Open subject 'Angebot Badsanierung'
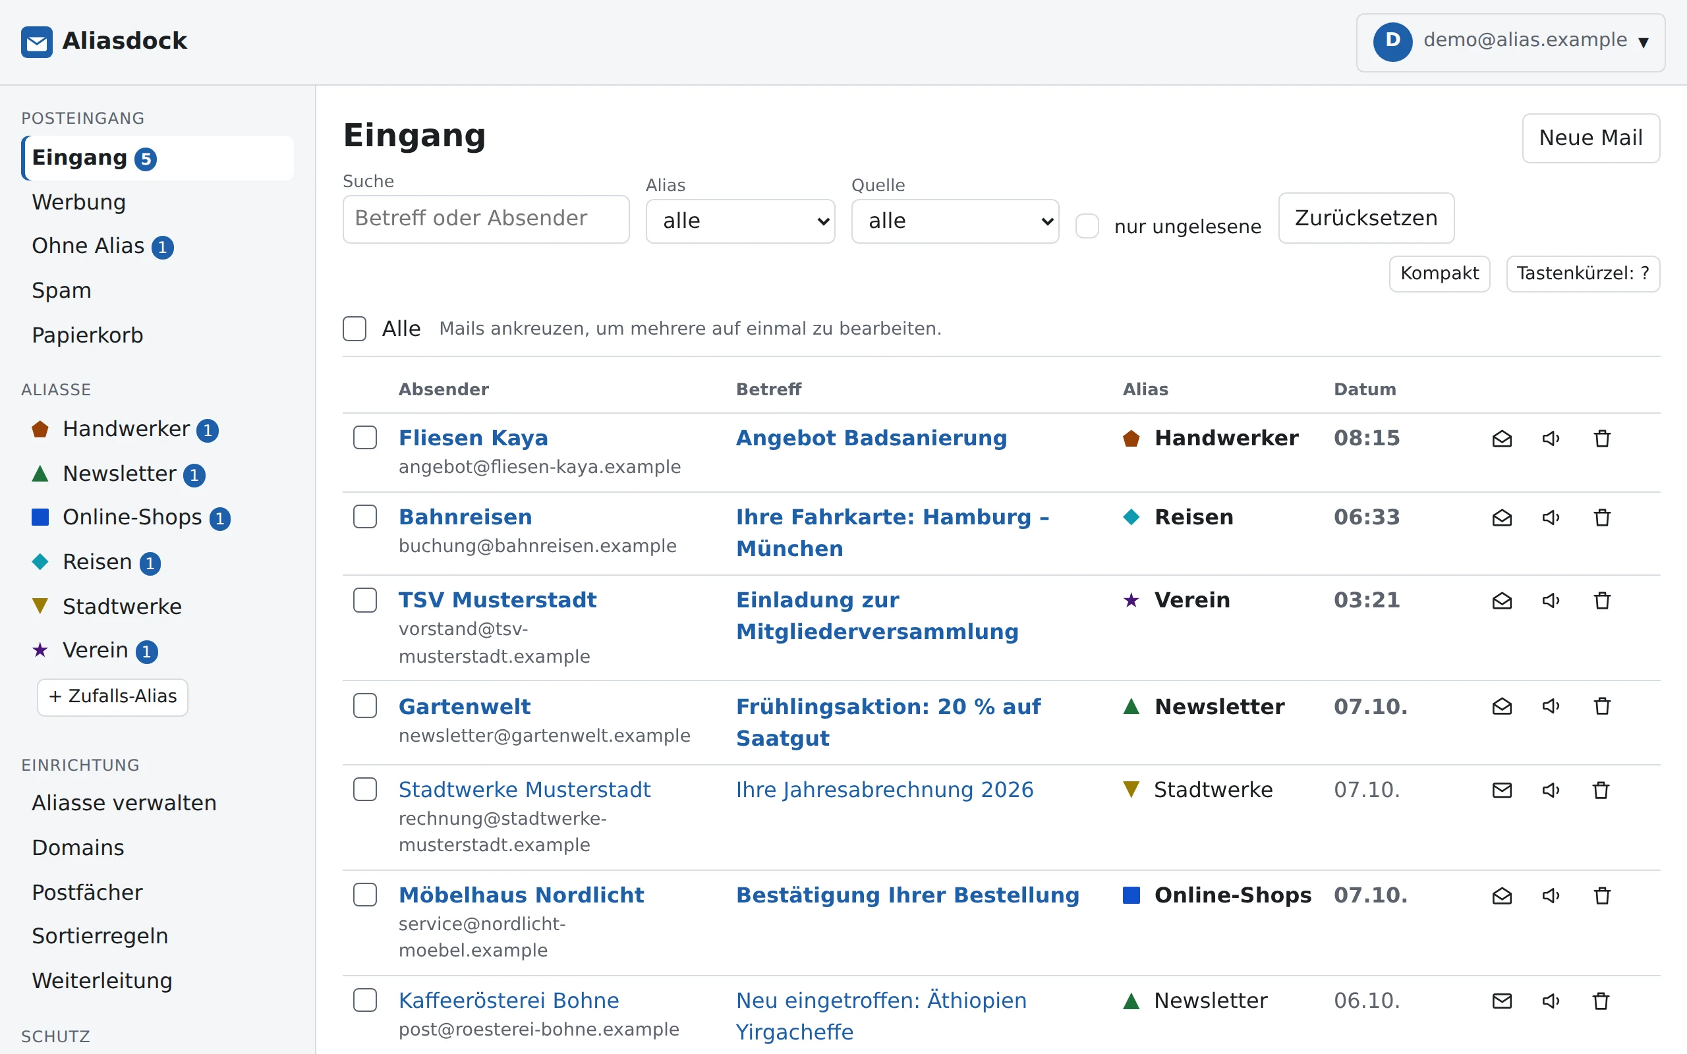The width and height of the screenshot is (1687, 1054). [x=871, y=438]
